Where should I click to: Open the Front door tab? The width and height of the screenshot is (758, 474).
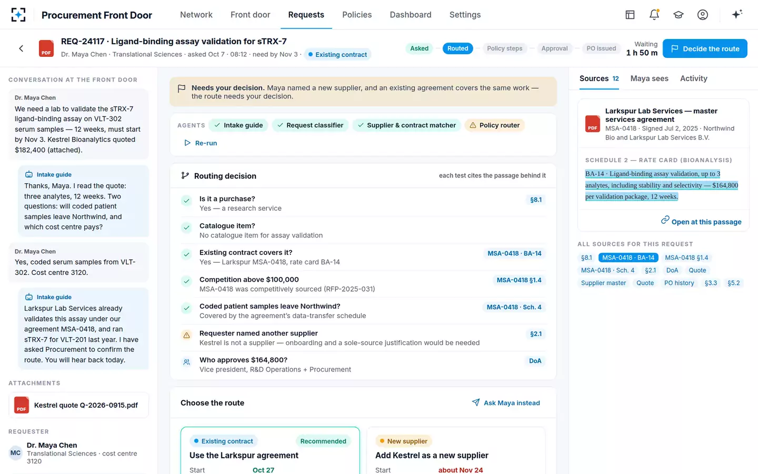coord(251,15)
